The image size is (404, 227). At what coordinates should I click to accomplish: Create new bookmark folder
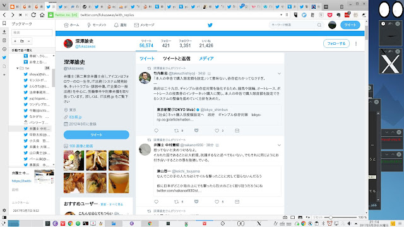pyautogui.click(x=22, y=41)
